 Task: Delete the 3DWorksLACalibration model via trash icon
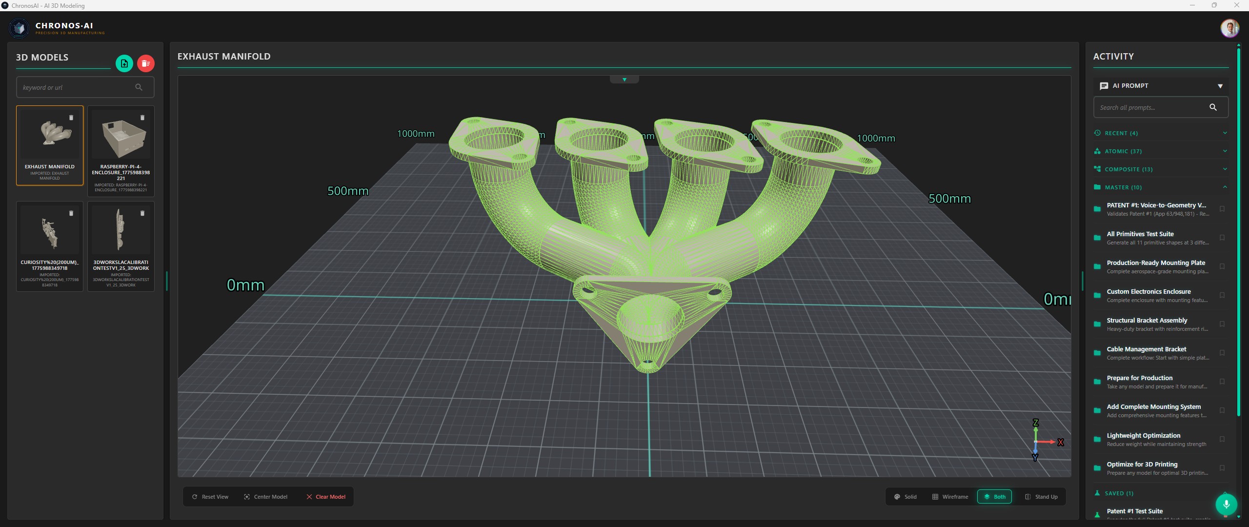(142, 213)
